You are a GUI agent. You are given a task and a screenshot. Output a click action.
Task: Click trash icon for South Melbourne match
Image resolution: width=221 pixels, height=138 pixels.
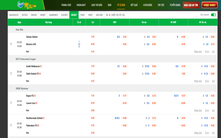click(x=11, y=74)
